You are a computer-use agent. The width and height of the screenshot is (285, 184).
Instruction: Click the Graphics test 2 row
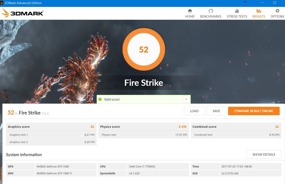[x=51, y=142]
